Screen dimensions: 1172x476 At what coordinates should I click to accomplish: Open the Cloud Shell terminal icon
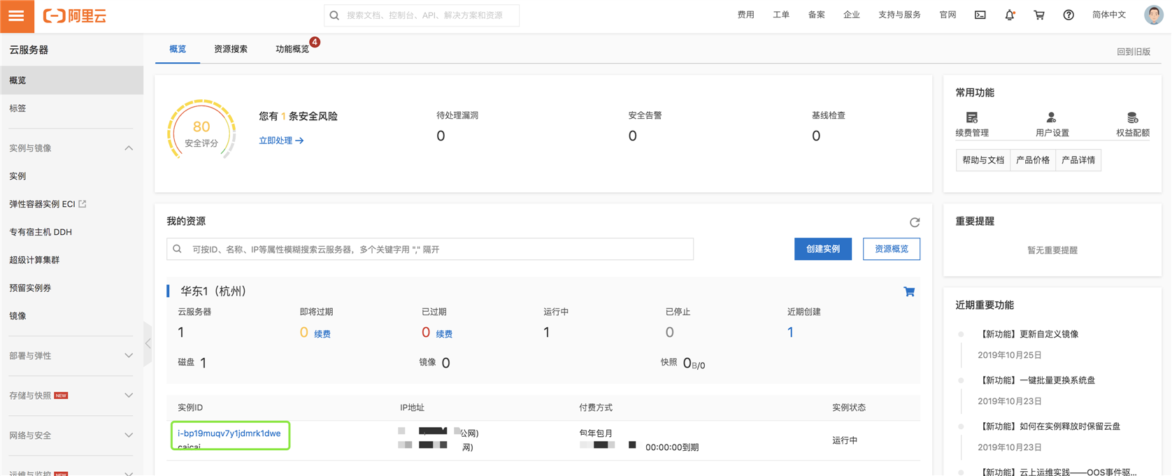[x=980, y=15]
